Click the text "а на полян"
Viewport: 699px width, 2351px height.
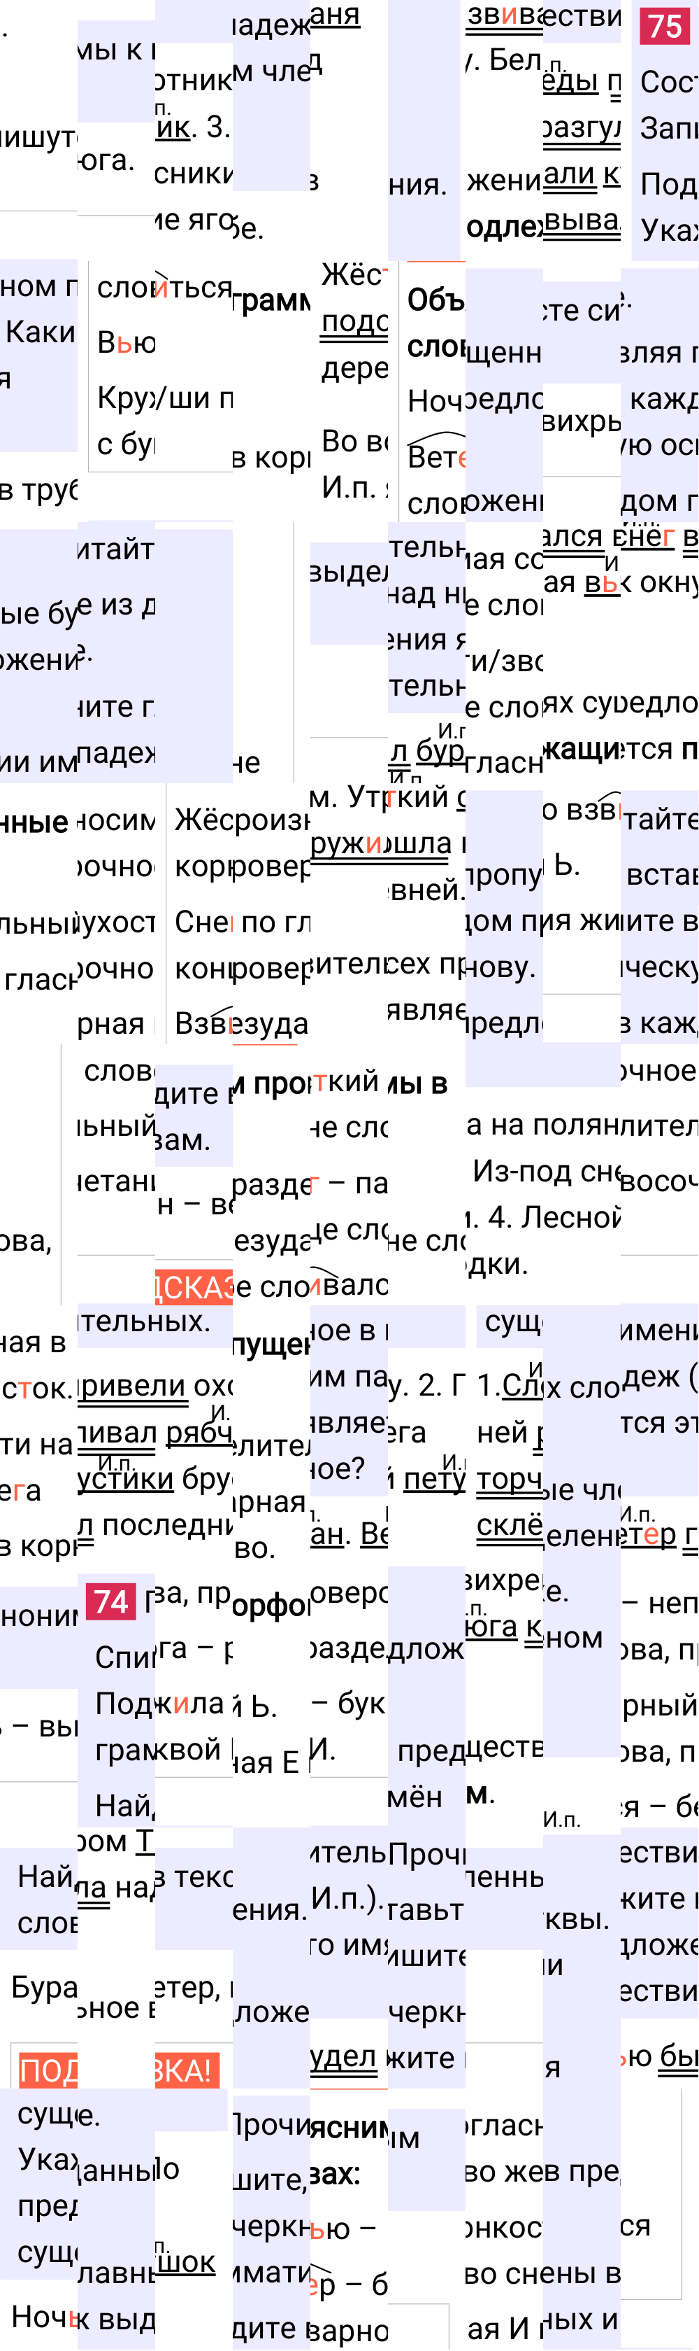tap(543, 1124)
